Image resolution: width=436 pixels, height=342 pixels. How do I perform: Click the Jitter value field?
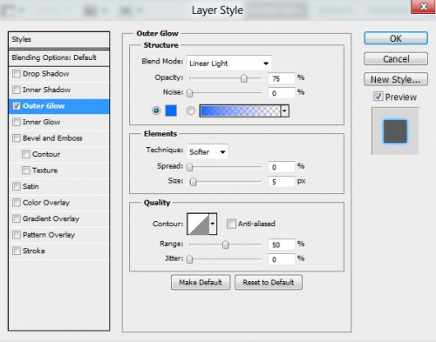282,259
